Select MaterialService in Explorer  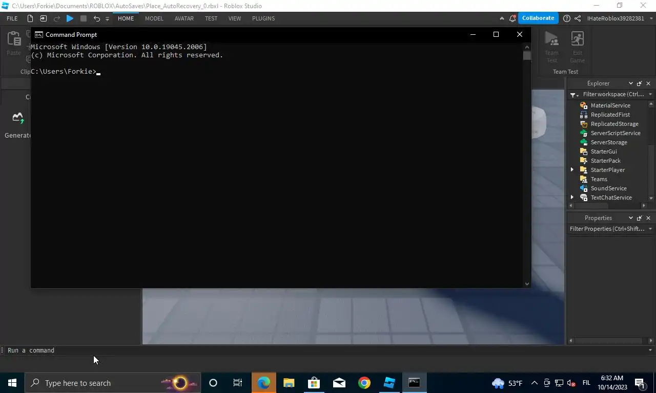(610, 105)
